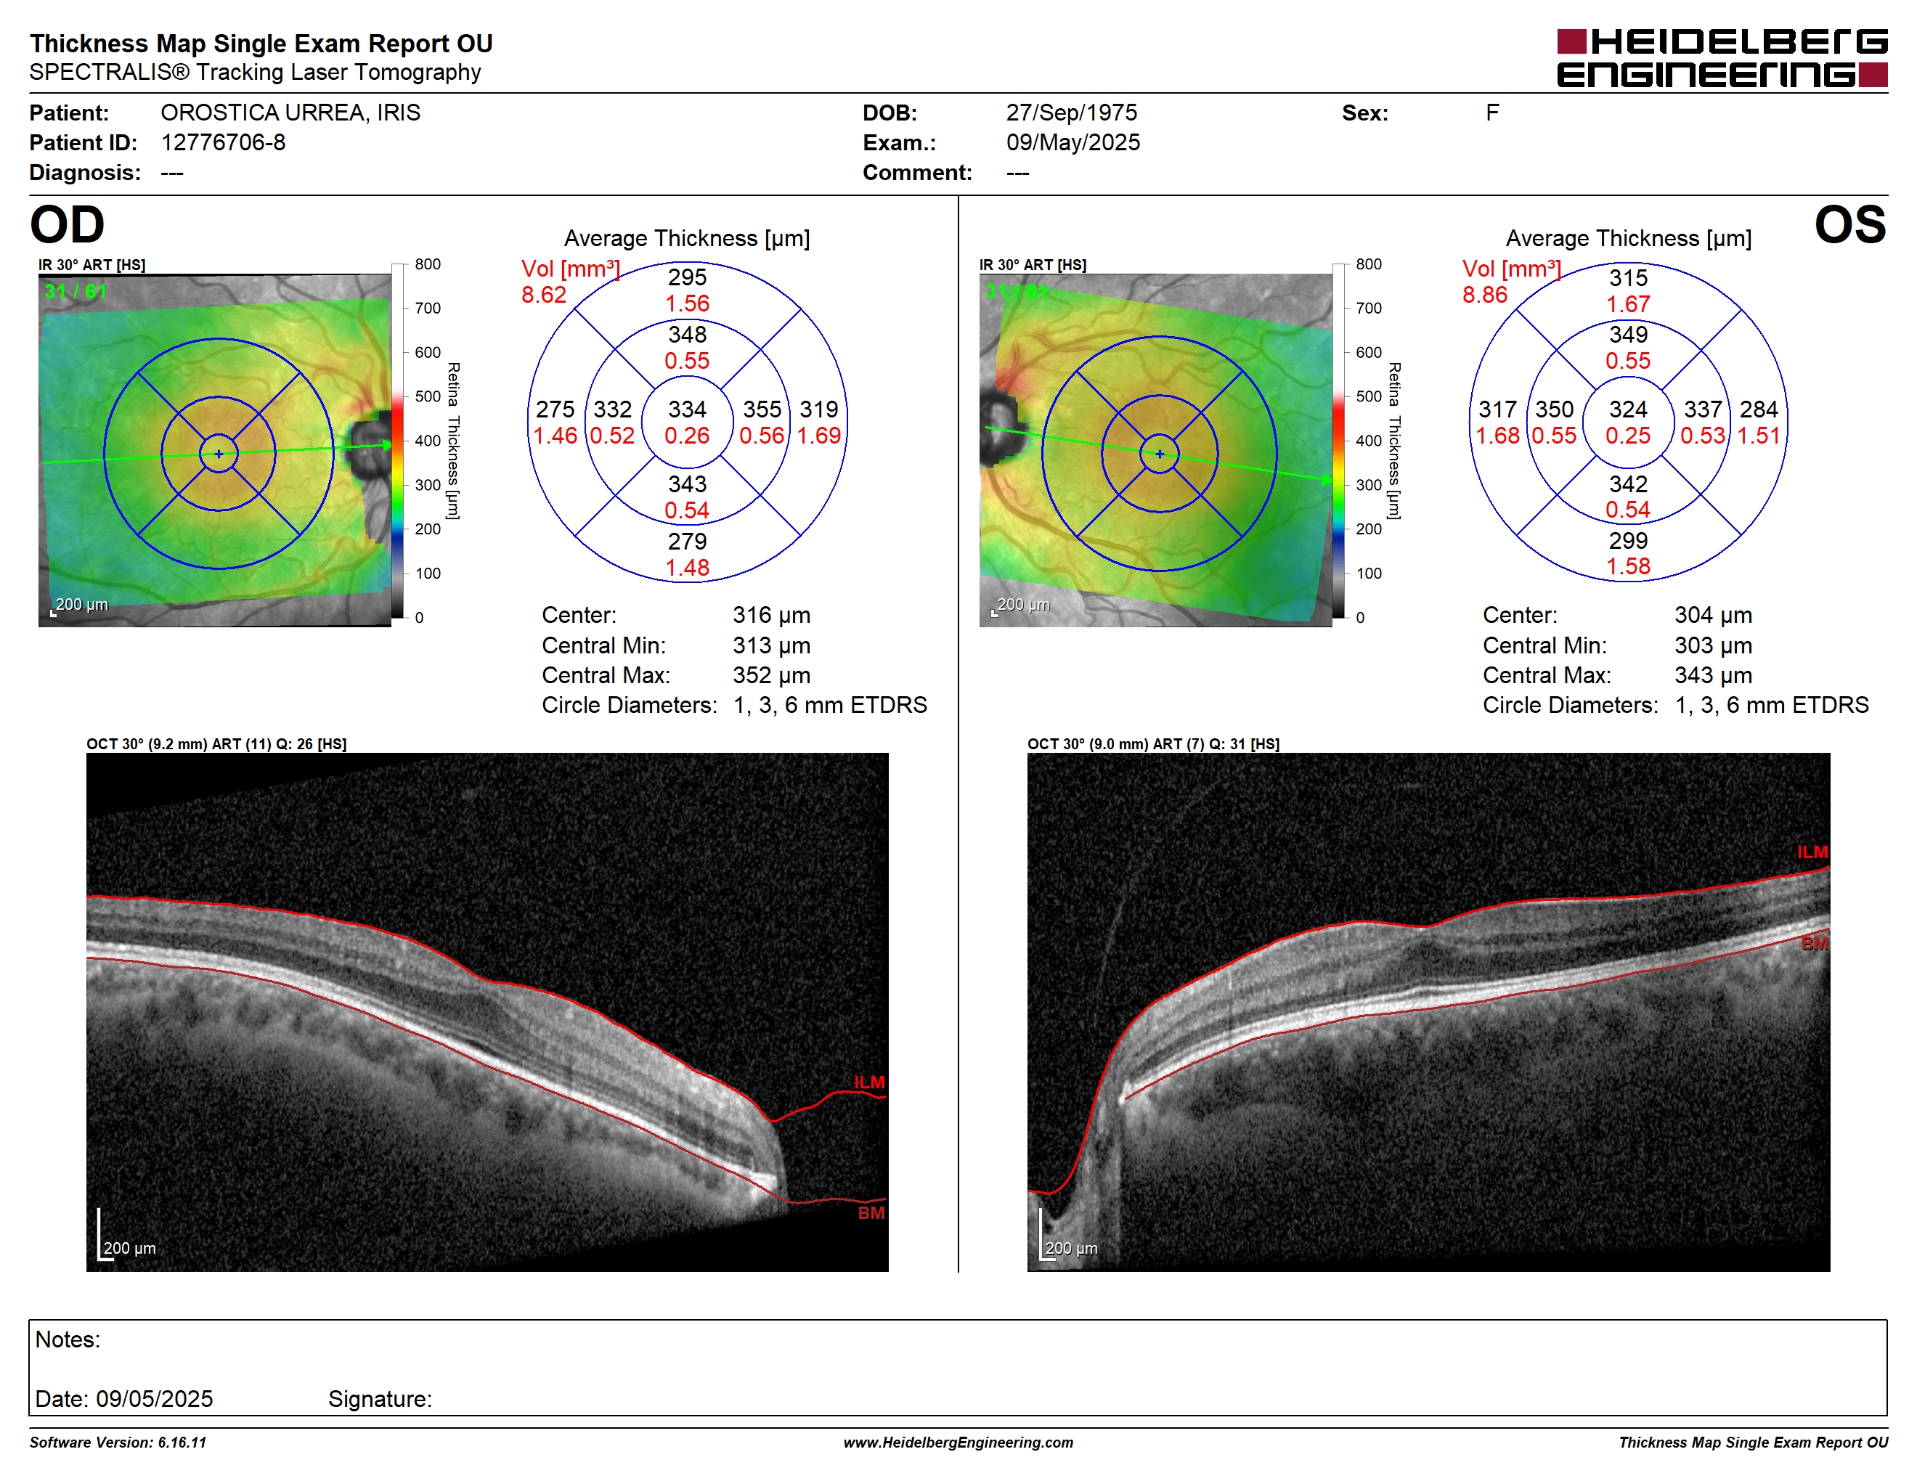
Task: Click the Notes field box
Action: pos(958,1367)
